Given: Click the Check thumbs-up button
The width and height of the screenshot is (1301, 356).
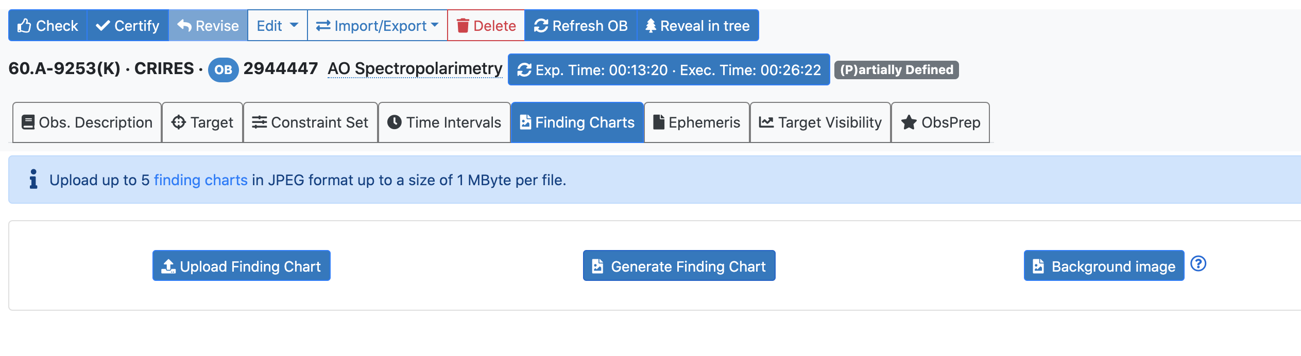Looking at the screenshot, I should [47, 26].
